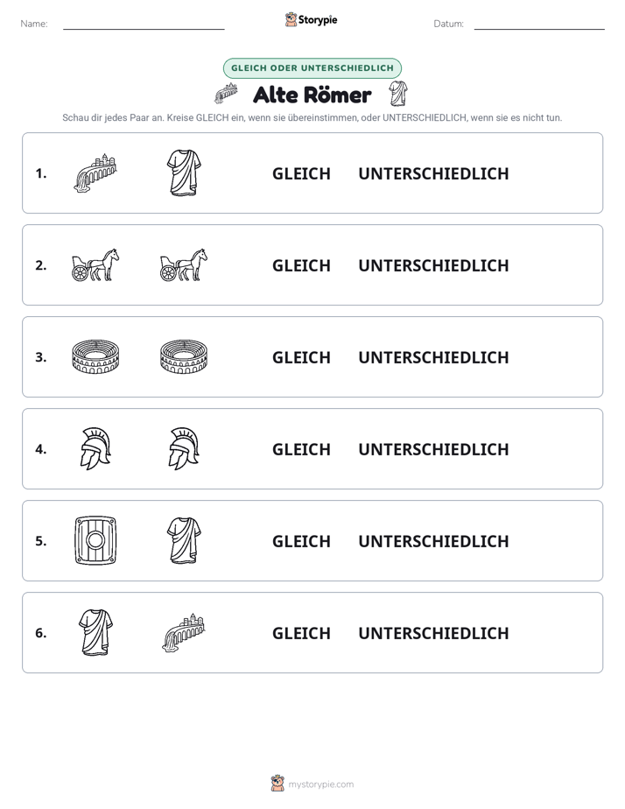Click the Alte Römer title
The image size is (625, 809).
[x=312, y=95]
